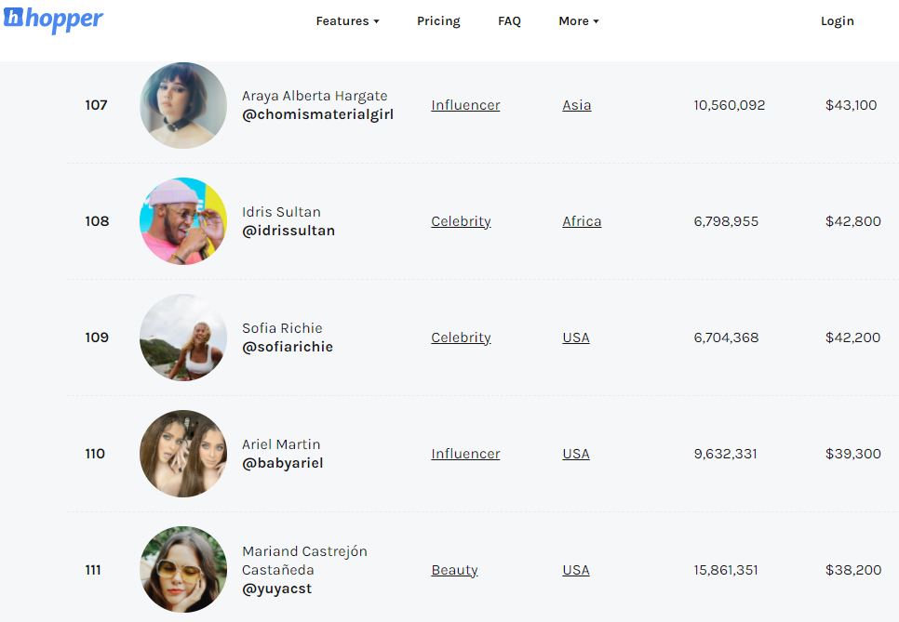Follow the Influencer link for Ariel Martin
Viewport: 899px width, 622px height.
pyautogui.click(x=465, y=455)
